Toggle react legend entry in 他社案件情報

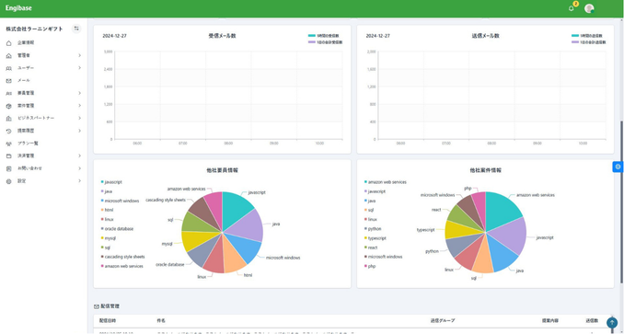pos(371,248)
